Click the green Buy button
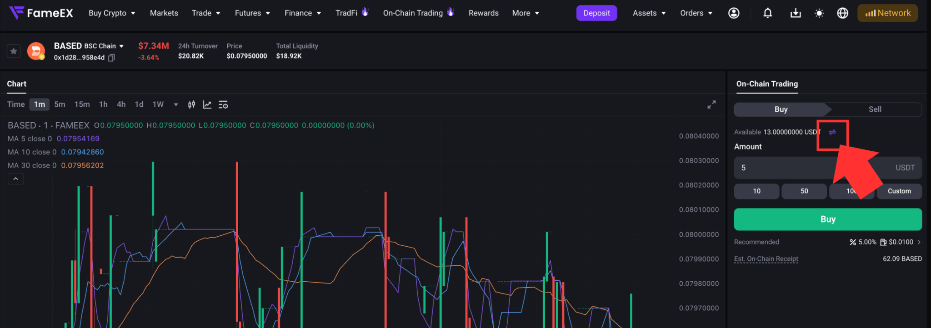The image size is (931, 328). tap(828, 219)
